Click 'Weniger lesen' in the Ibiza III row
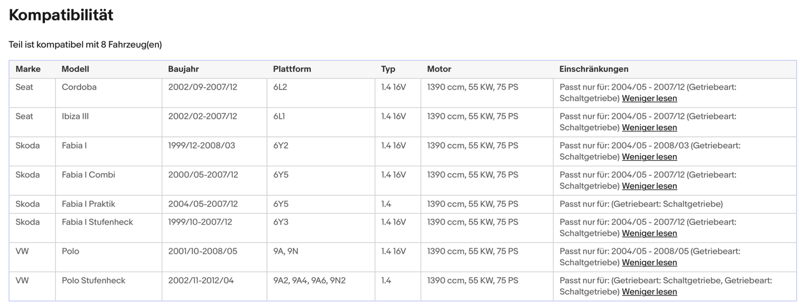The width and height of the screenshot is (805, 306). (x=649, y=127)
